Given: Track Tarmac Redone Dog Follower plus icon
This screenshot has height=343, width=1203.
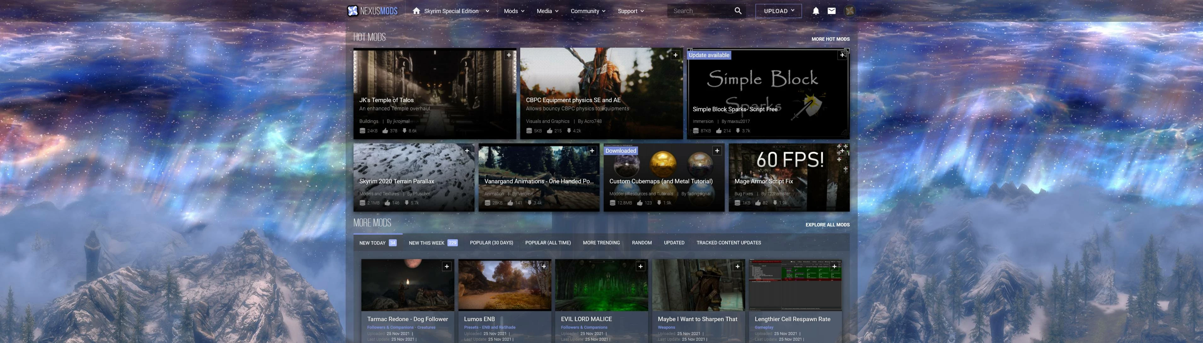Looking at the screenshot, I should [446, 267].
